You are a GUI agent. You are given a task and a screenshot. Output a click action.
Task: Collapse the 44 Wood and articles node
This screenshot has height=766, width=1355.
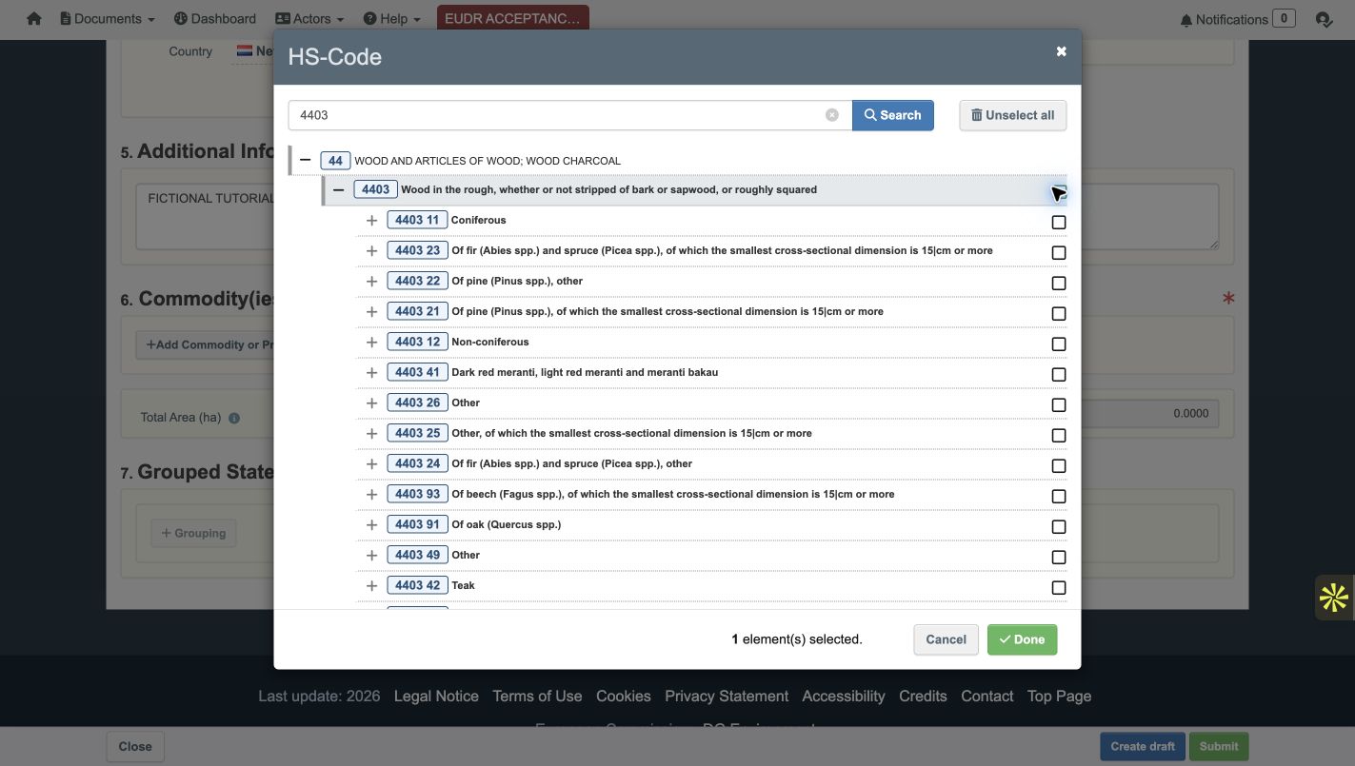305,160
